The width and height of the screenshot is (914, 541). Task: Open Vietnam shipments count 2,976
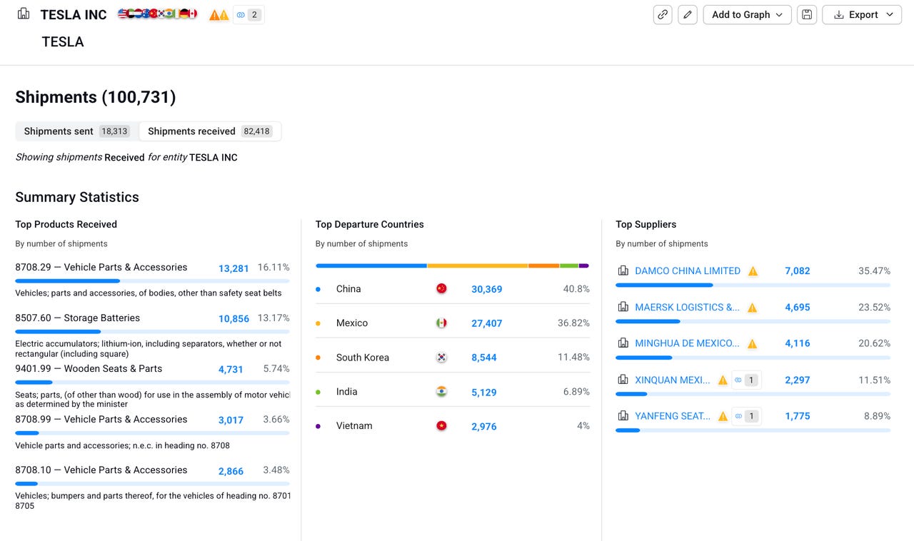click(483, 426)
